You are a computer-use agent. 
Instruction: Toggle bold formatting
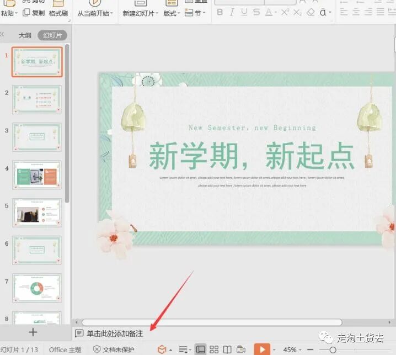(220, 12)
